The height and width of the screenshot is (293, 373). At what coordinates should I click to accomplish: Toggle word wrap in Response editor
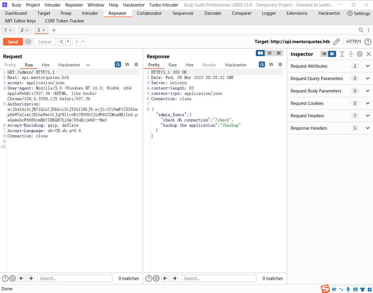point(262,64)
